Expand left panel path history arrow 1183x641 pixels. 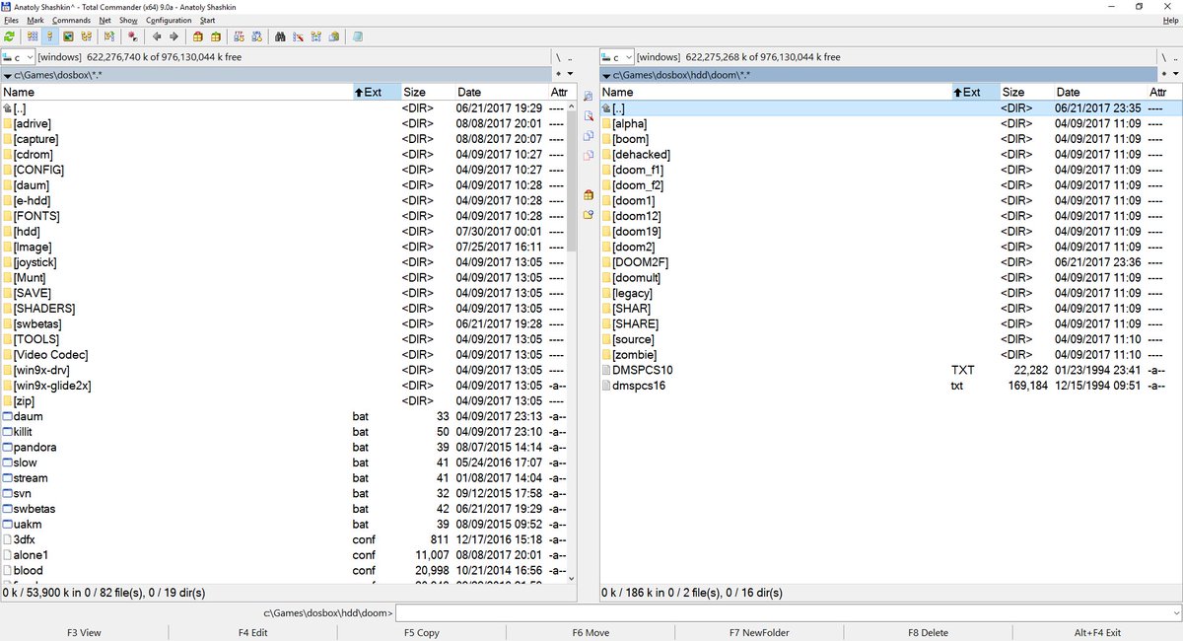8,75
